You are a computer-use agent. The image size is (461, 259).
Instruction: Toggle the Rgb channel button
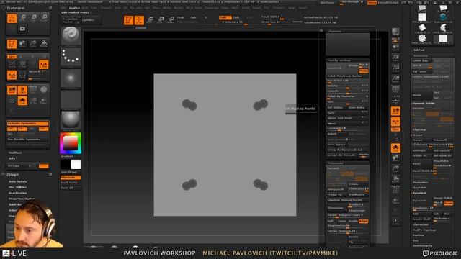coord(193,17)
